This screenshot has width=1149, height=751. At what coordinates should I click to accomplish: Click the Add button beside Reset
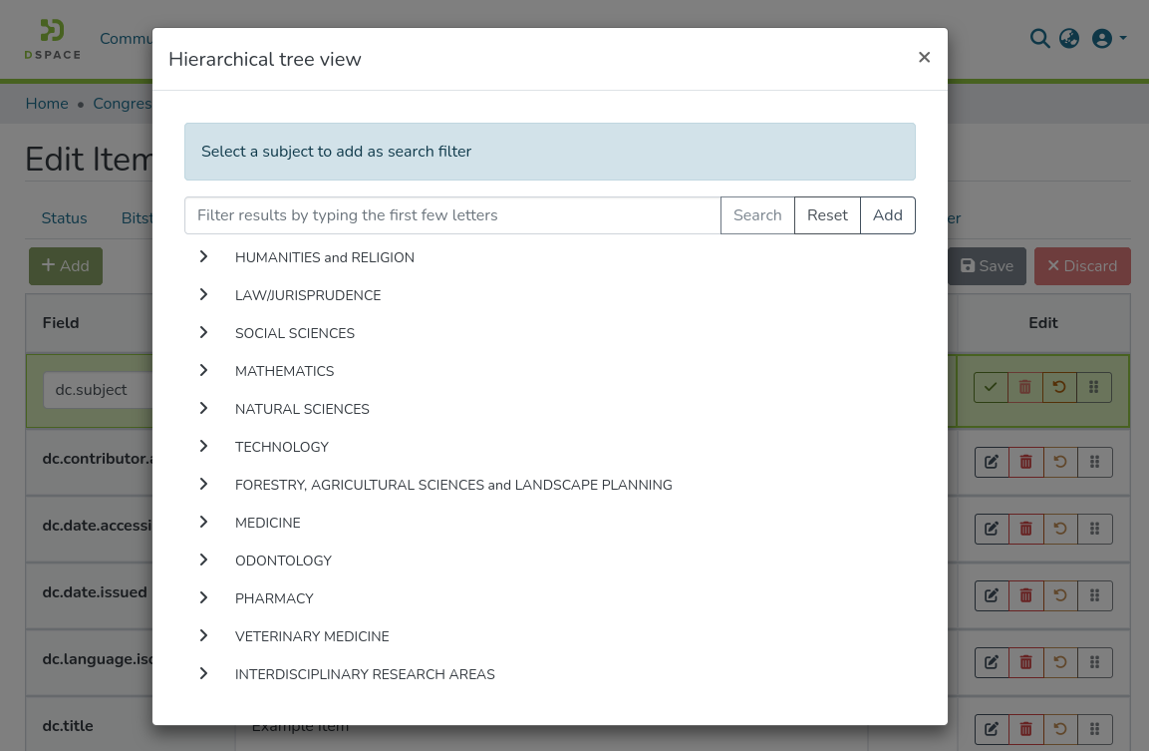pos(887,215)
